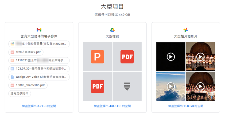Image resolution: width=225 pixels, height=116 pixels.
Task: Click the Word icon on 103.07.30 chip
Action: (x=12, y=69)
